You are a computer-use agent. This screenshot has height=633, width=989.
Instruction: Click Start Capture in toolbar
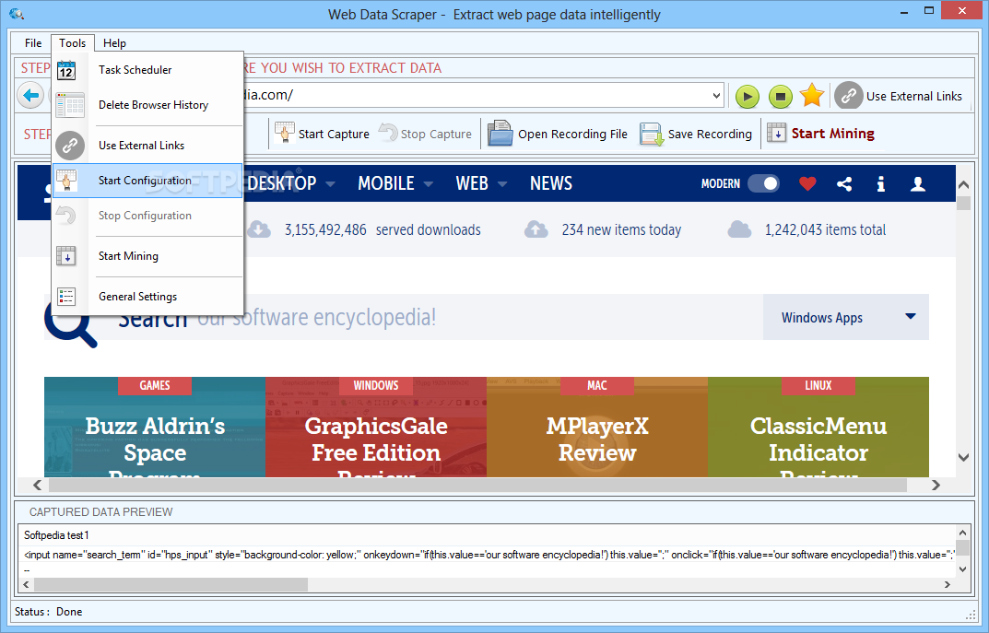point(322,134)
